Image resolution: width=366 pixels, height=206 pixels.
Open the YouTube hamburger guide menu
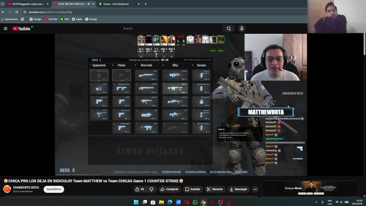click(5, 28)
